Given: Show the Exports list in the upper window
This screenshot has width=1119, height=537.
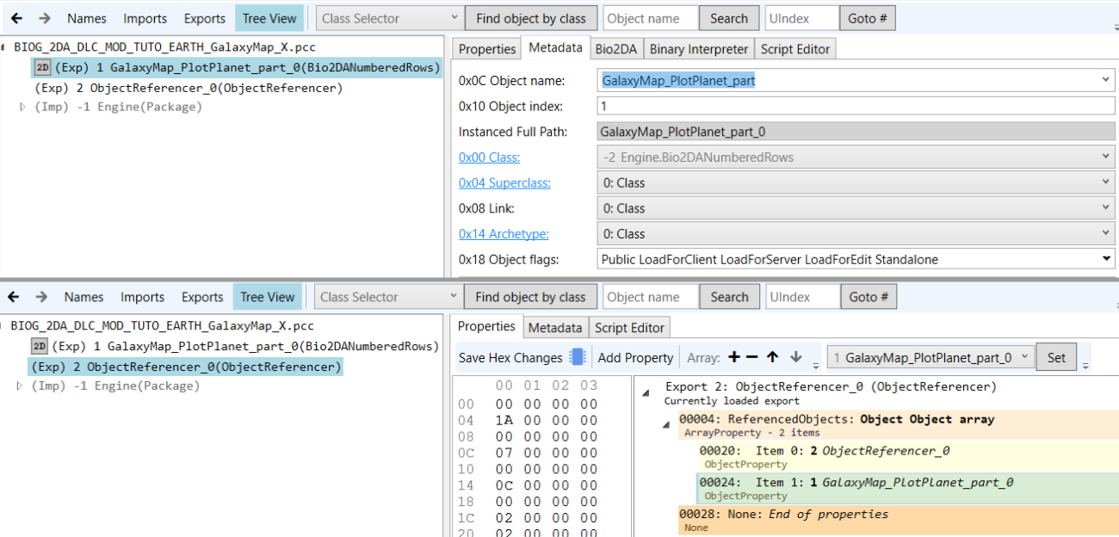Looking at the screenshot, I should click(205, 18).
